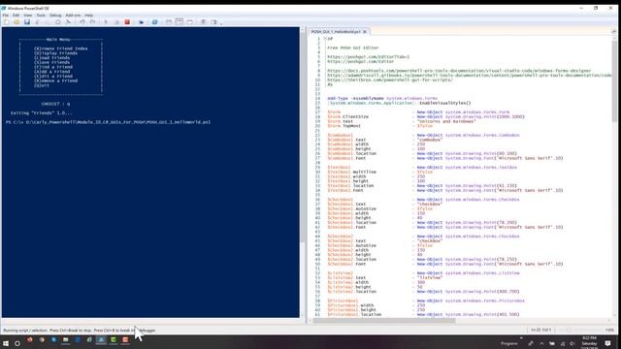The image size is (621, 349).
Task: Cut selection using the scissors toolbar icon
Action: 37,21
